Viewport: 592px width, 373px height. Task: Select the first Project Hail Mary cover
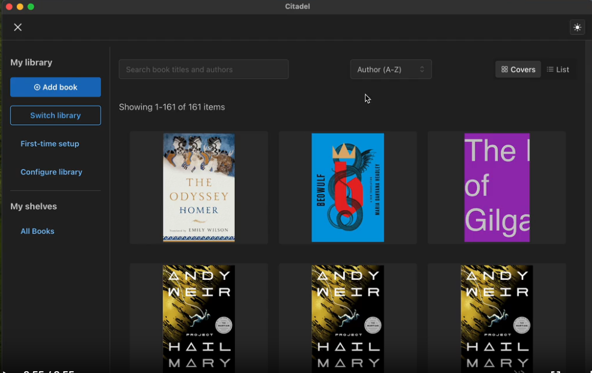pos(199,318)
